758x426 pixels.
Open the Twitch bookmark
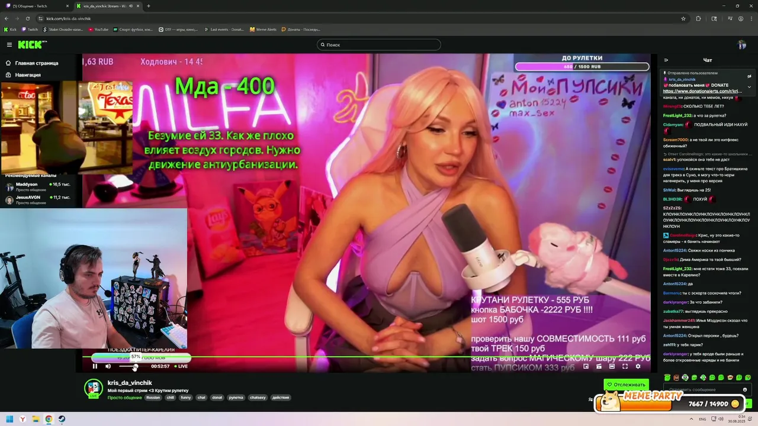point(30,29)
